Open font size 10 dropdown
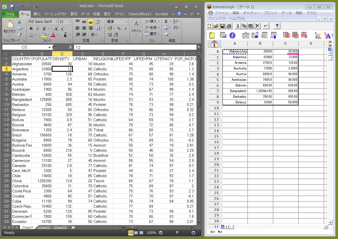 click(70, 22)
